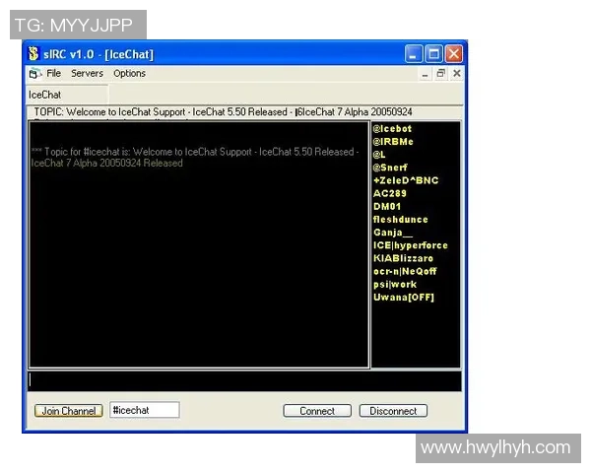This screenshot has height=473, width=591.
Task: Restore down the inner IceChat child window
Action: (440, 74)
